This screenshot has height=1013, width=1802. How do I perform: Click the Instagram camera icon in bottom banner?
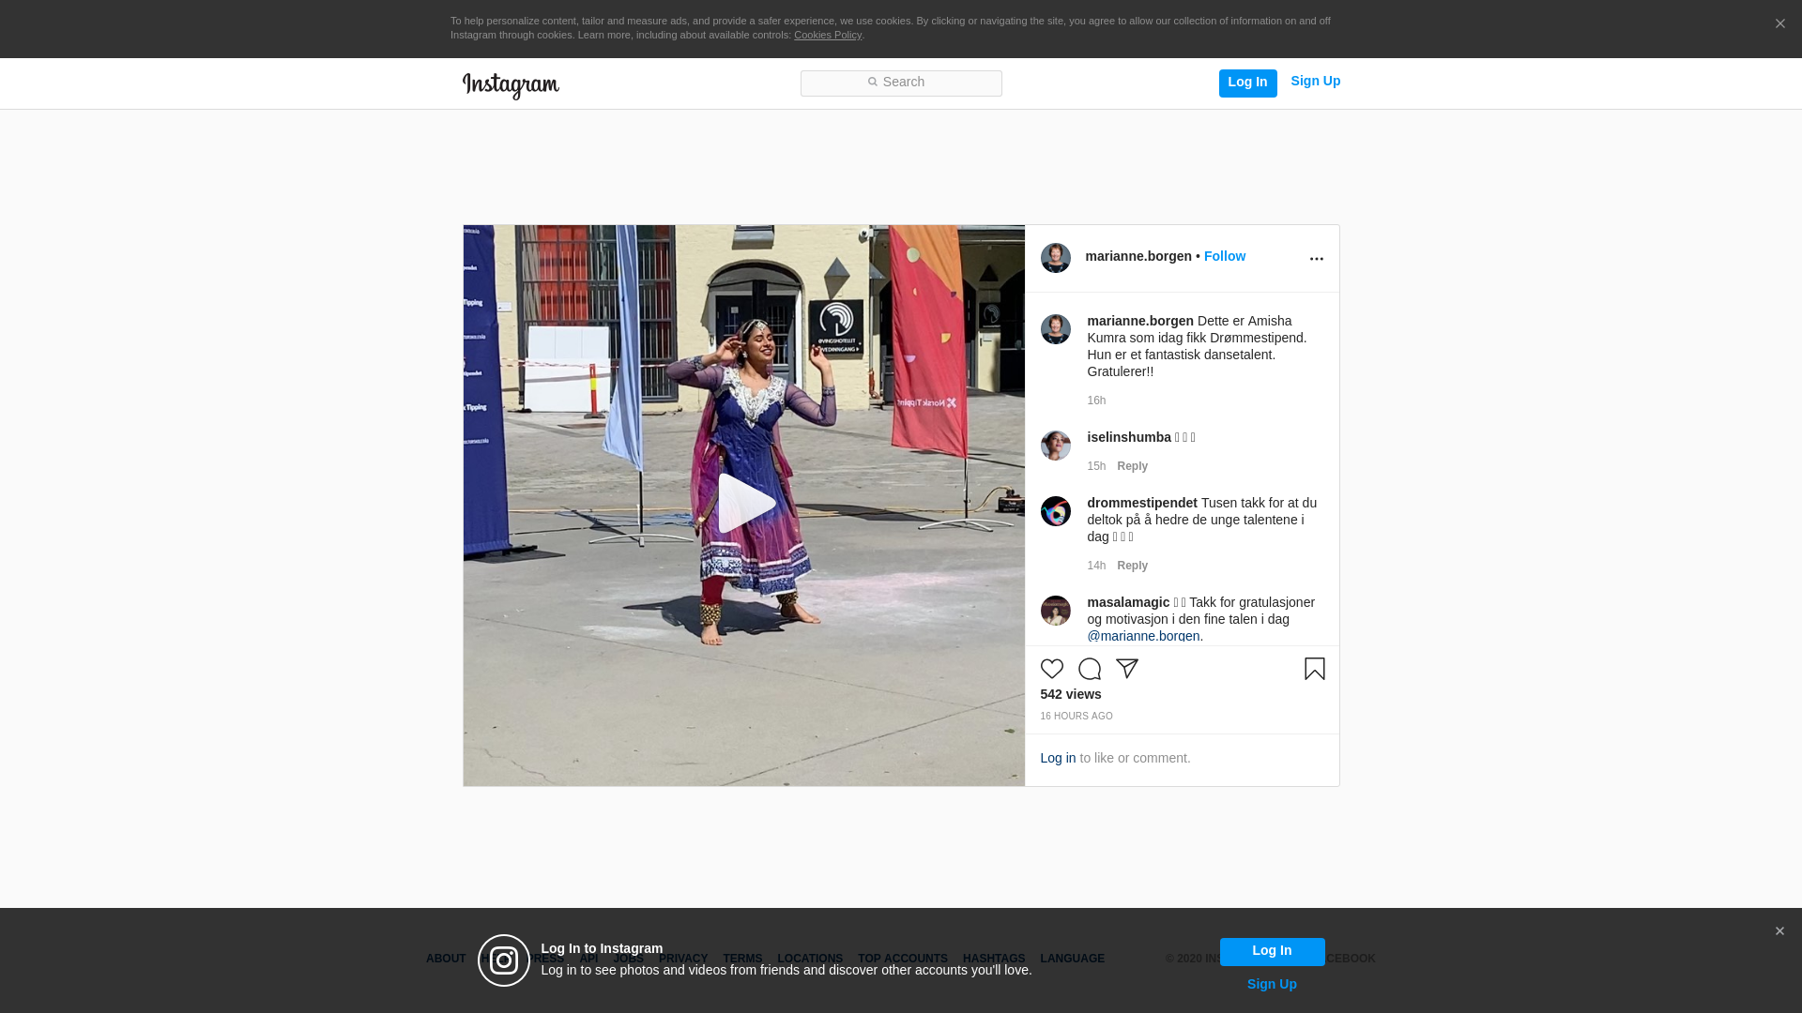coord(504,960)
